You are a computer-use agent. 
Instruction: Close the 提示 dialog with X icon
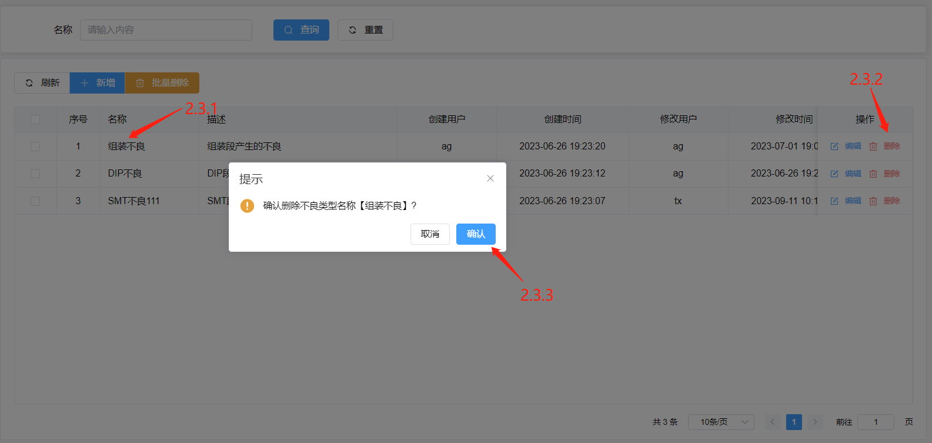(x=490, y=178)
